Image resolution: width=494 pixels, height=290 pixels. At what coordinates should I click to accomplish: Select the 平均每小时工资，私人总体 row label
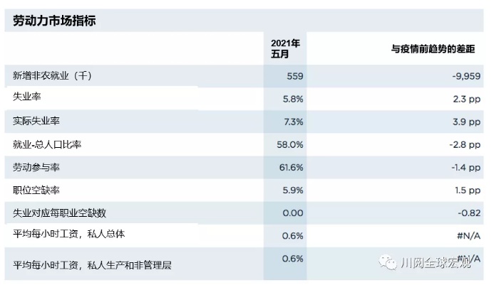point(69,234)
